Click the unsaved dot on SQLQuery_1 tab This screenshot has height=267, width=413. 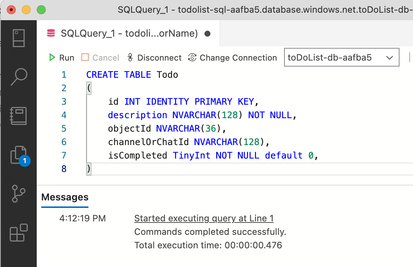tap(207, 34)
